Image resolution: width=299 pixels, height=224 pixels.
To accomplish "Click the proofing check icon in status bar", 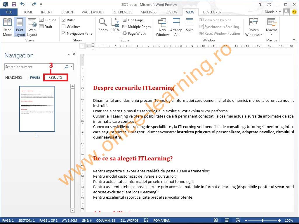I will click(146, 220).
